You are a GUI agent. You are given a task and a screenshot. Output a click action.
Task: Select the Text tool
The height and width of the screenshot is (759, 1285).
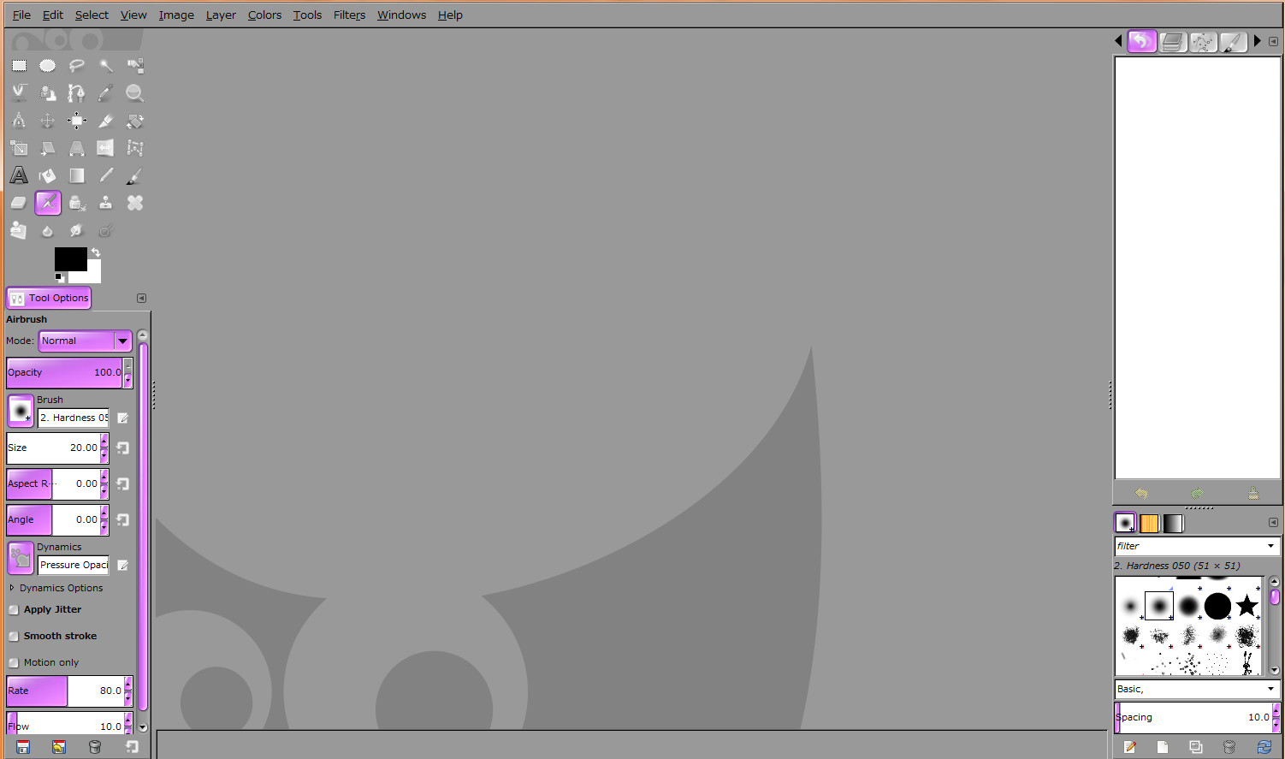[19, 175]
